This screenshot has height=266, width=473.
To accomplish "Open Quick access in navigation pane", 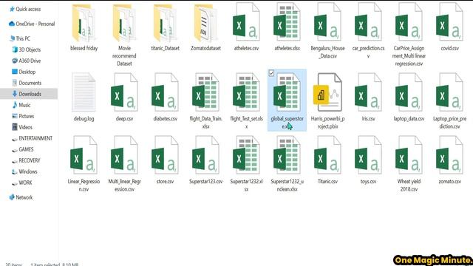I will click(x=25, y=9).
